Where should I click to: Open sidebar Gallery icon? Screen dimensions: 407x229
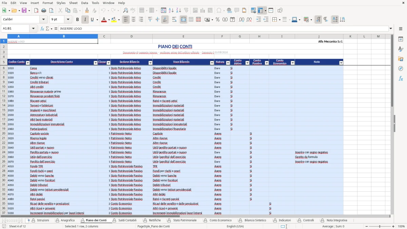401,59
